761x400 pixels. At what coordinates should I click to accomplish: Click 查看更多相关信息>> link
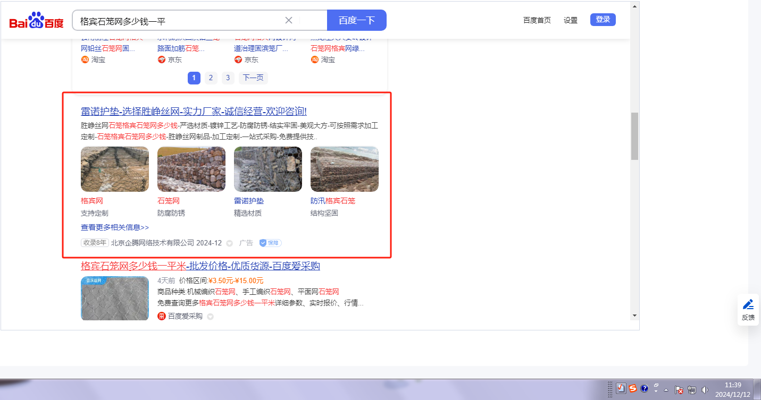point(115,227)
